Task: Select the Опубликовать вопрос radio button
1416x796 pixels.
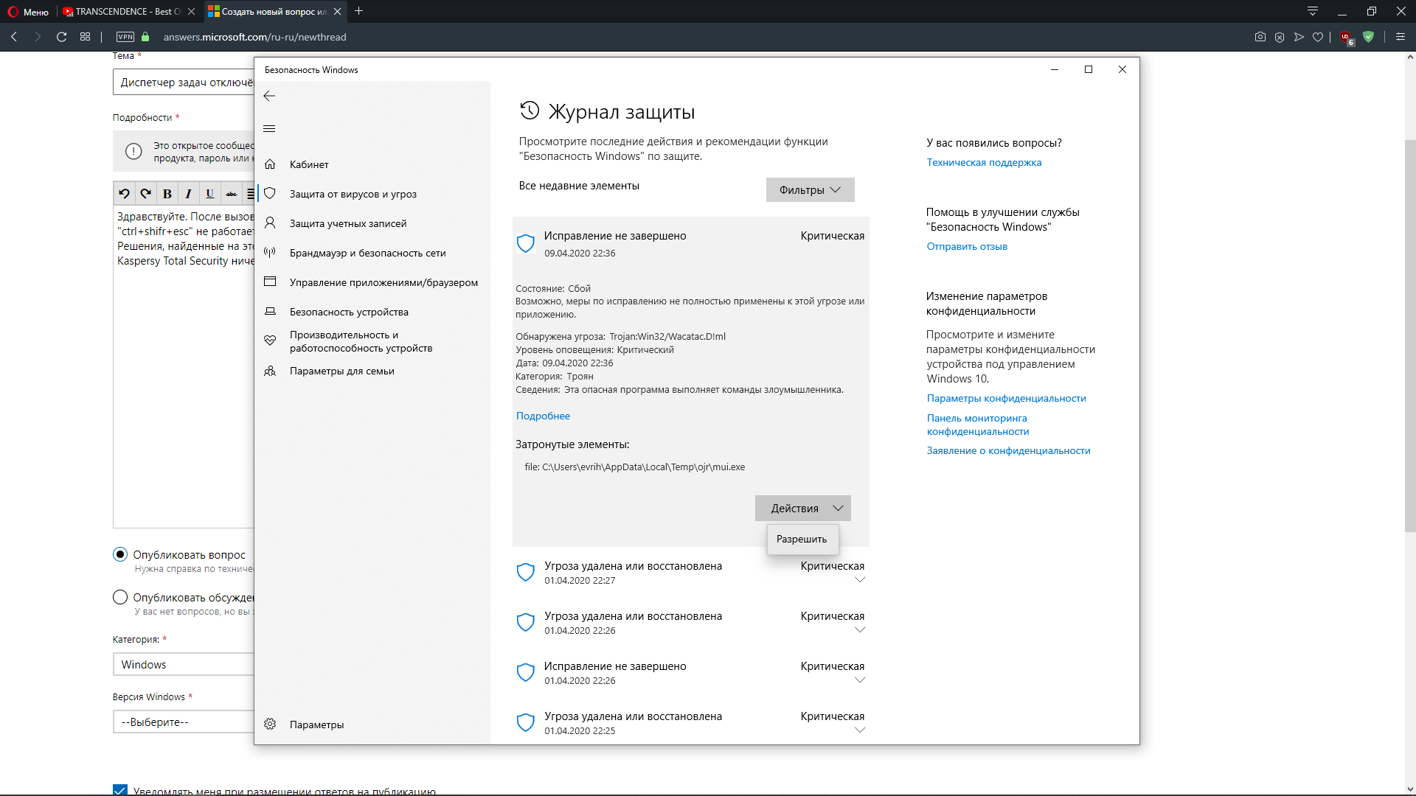Action: [120, 554]
